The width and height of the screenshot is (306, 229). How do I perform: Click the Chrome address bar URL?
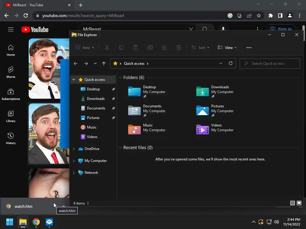83,16
